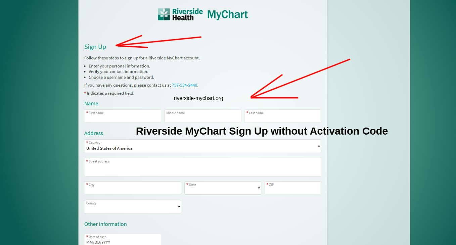456x245 pixels.
Task: Click the Riverside Health leaf logo icon
Action: coord(164,14)
